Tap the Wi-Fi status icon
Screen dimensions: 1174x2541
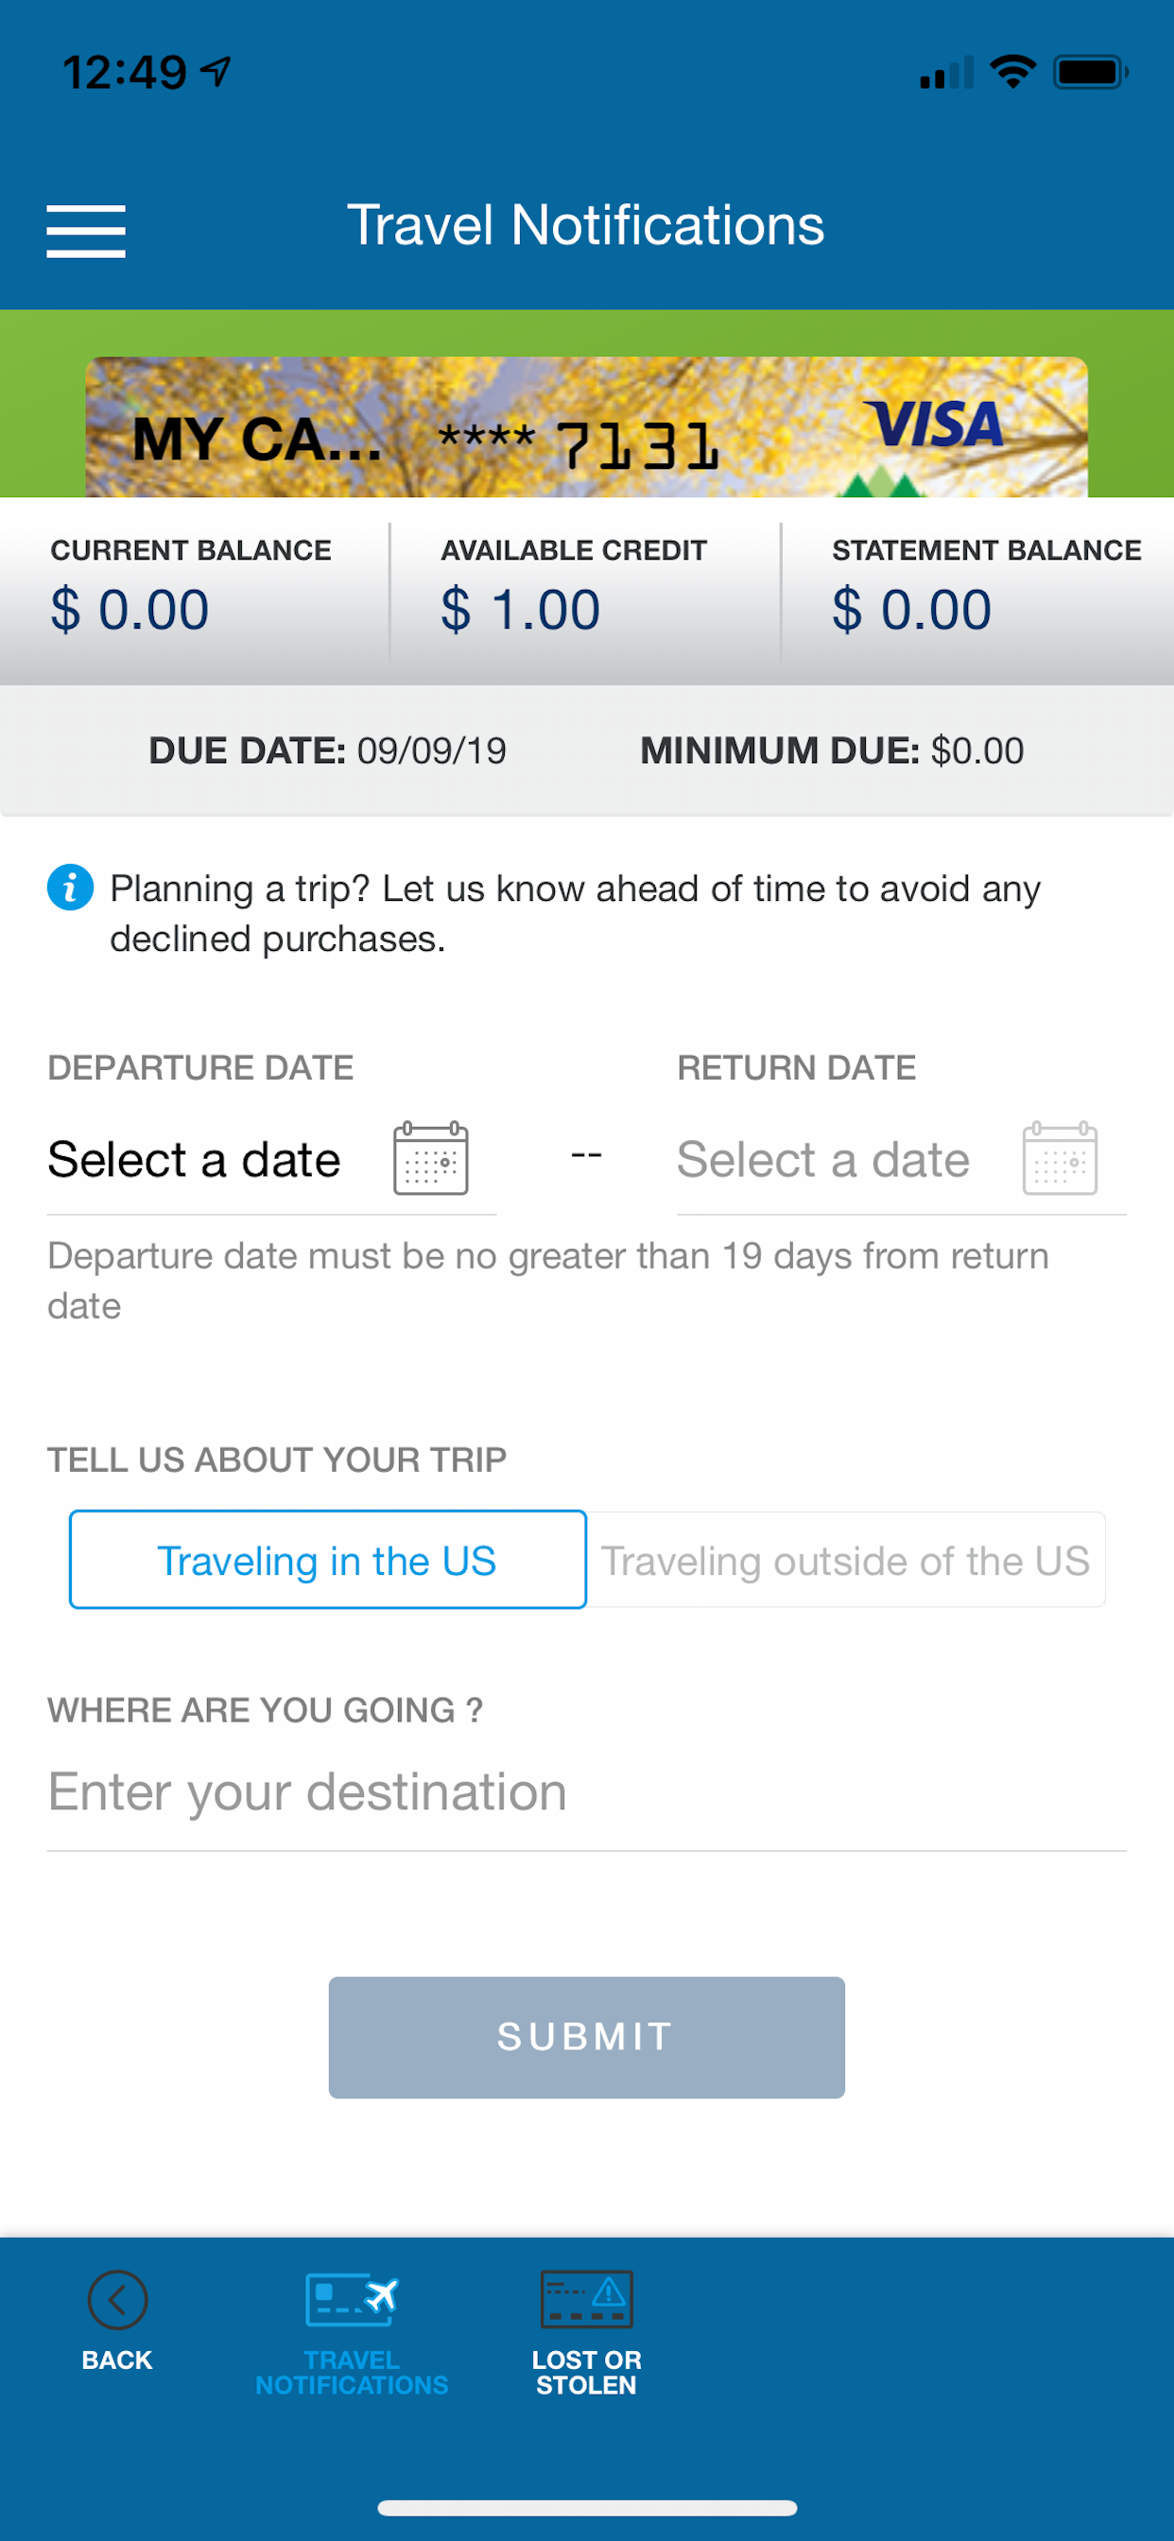coord(1012,72)
